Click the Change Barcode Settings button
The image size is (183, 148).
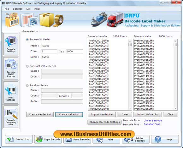pos(104,122)
